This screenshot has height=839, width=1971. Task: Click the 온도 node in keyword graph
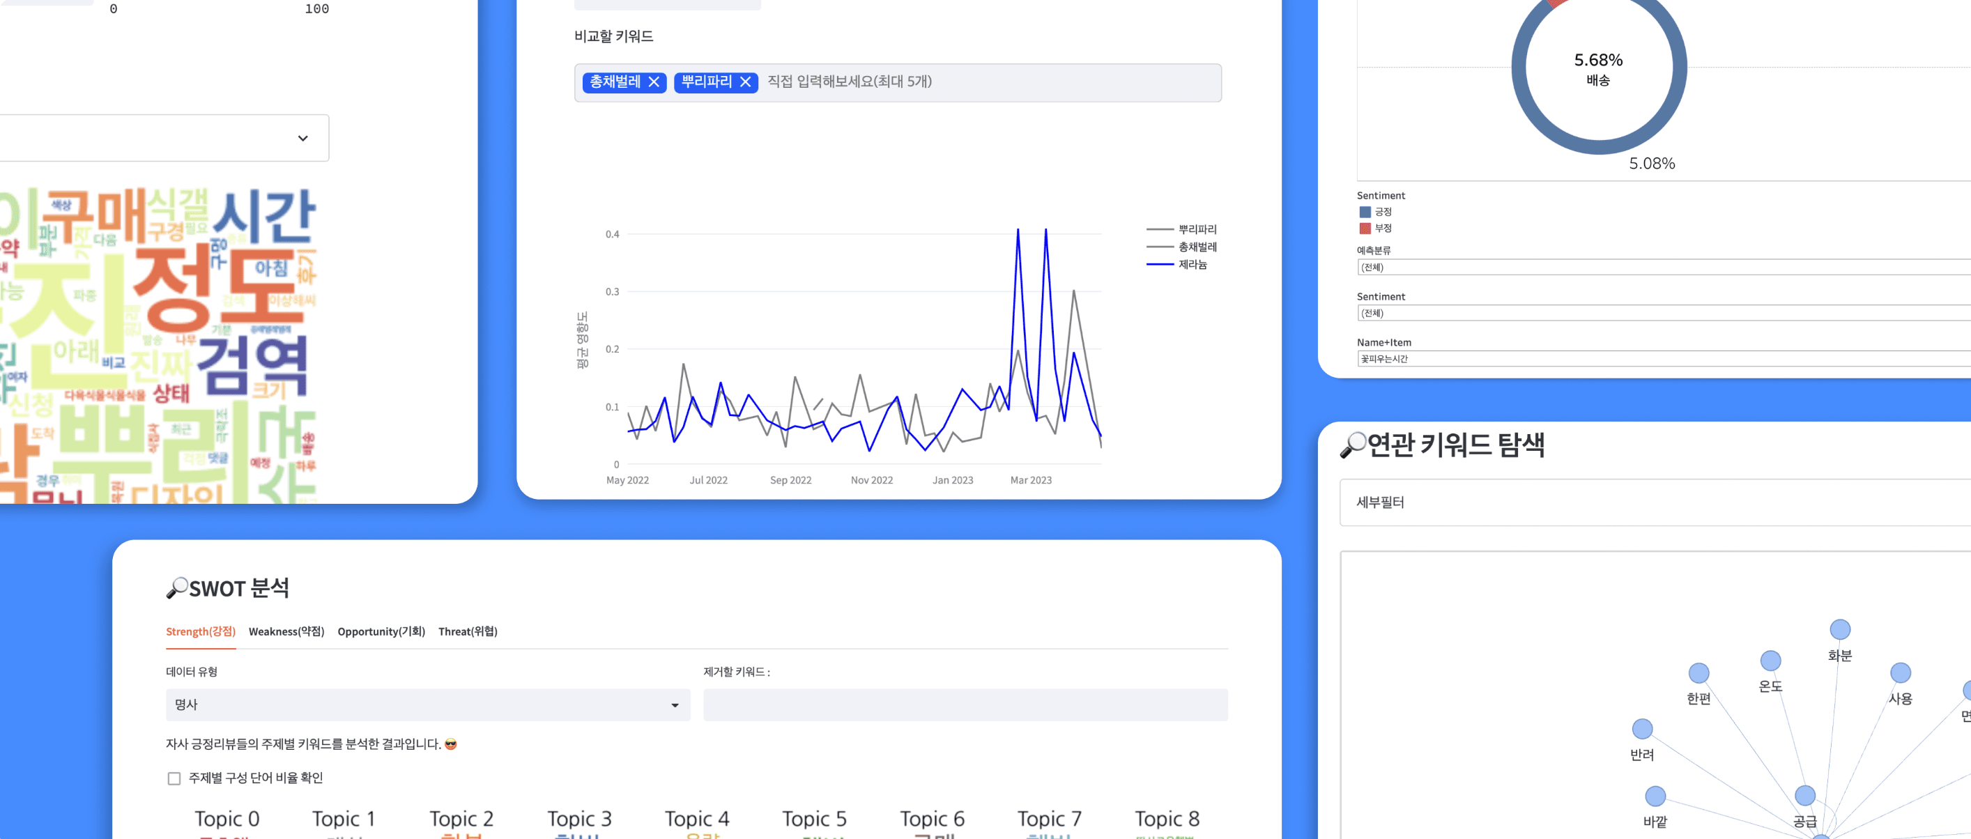click(1770, 660)
